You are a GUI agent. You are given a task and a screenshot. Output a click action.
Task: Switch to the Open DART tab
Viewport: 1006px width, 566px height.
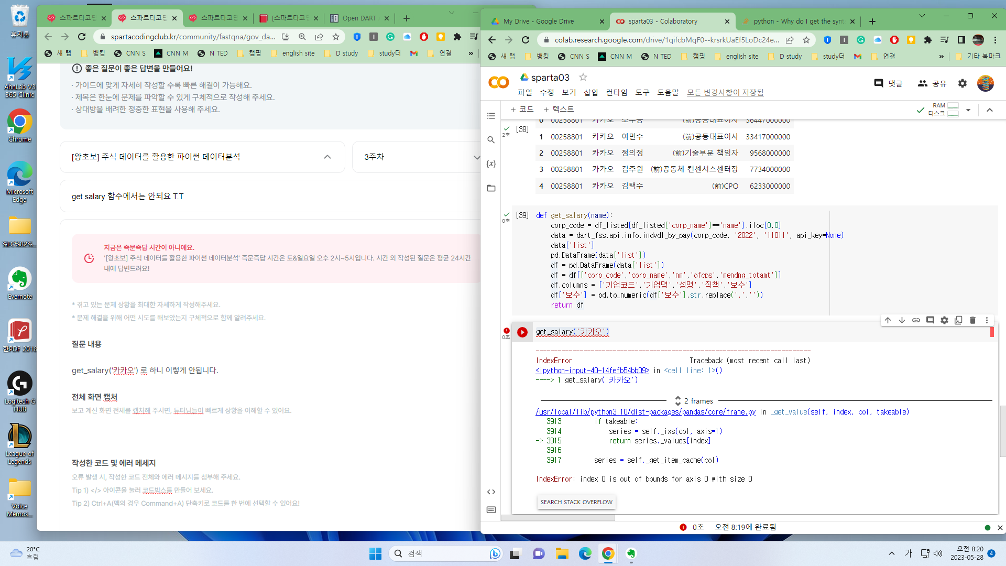(x=359, y=18)
